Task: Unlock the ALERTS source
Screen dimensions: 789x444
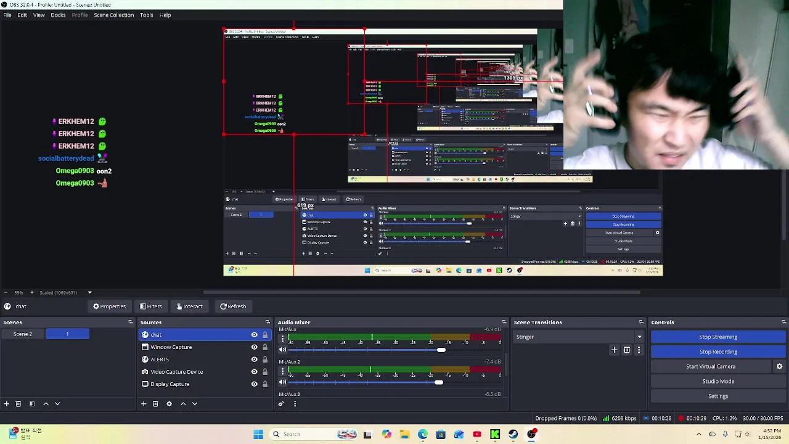Action: (x=265, y=360)
